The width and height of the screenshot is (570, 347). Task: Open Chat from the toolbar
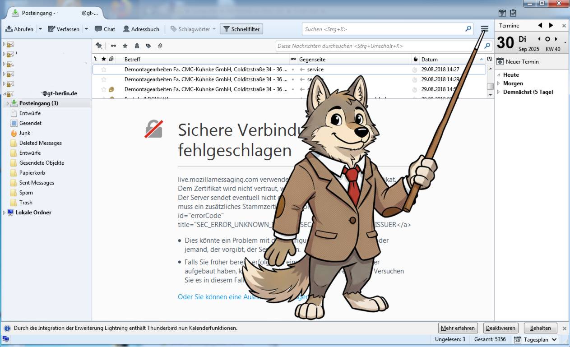click(x=105, y=29)
